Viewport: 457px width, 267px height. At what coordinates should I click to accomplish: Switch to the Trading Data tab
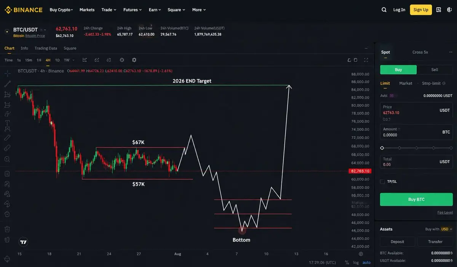point(46,48)
